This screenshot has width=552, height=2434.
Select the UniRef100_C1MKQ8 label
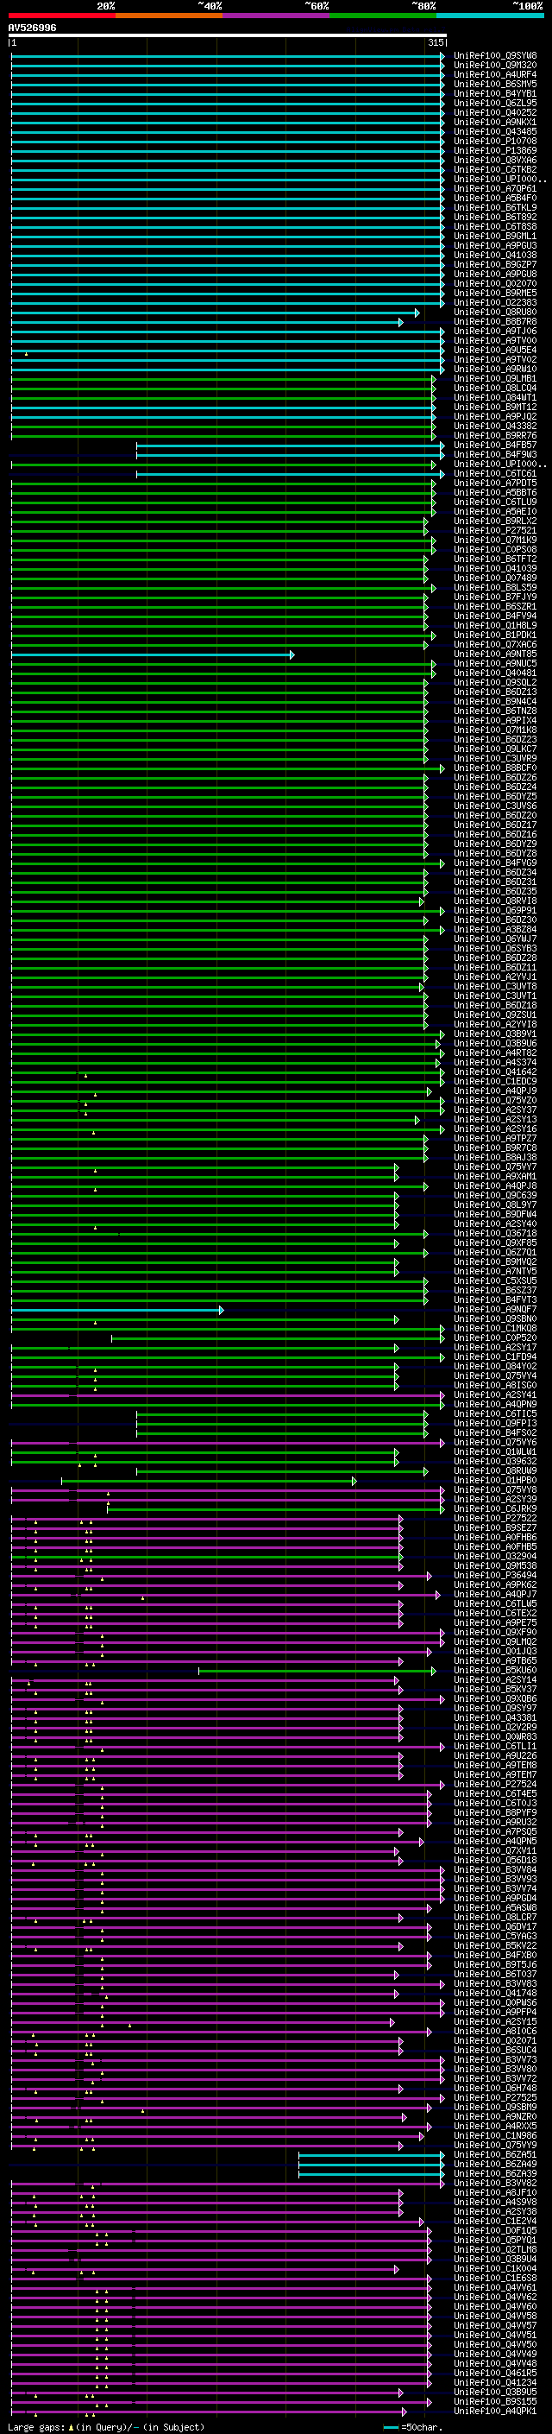coord(495,1330)
